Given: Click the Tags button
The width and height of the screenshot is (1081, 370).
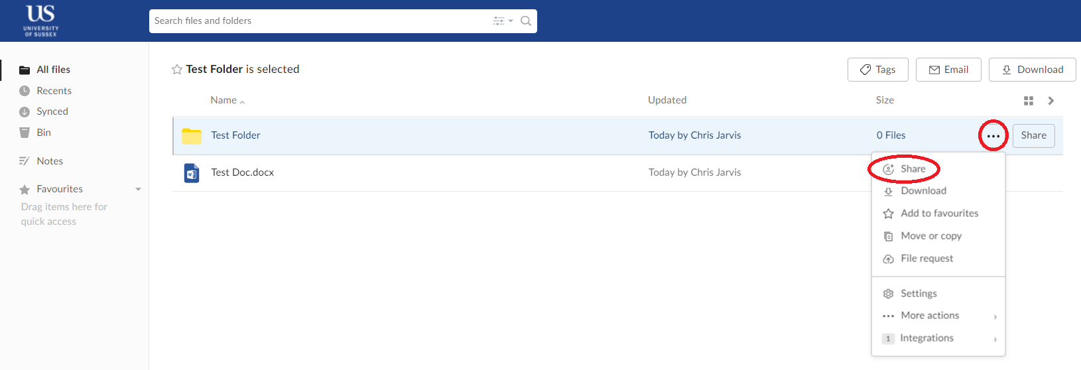Looking at the screenshot, I should (877, 70).
